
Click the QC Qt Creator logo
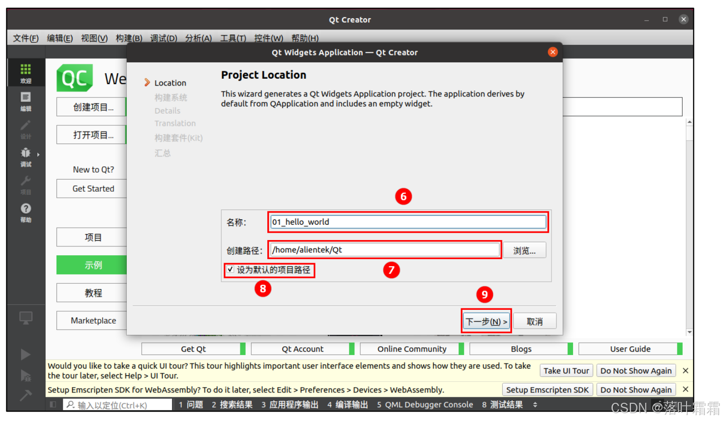pos(74,78)
